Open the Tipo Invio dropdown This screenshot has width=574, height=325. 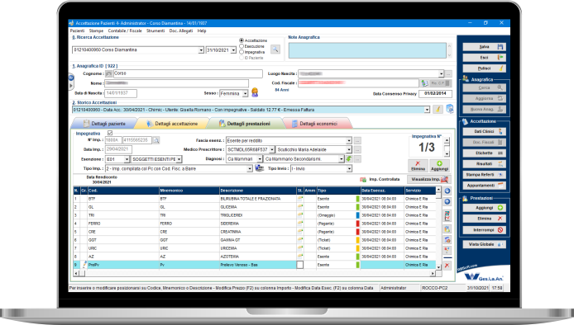click(349, 169)
